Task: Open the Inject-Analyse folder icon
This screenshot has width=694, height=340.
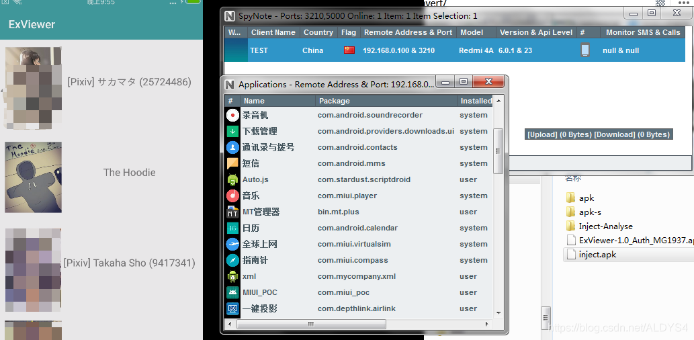Action: click(x=570, y=226)
